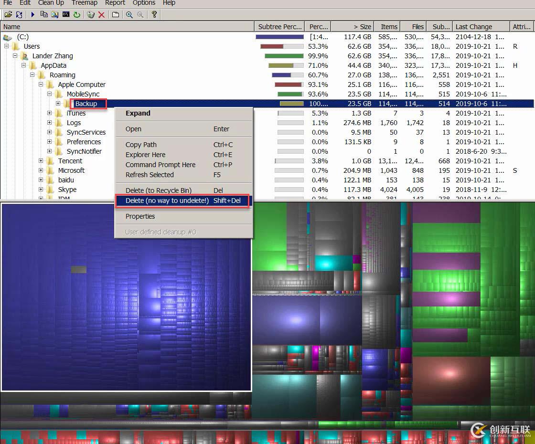Click the blue Expand arrow toolbar icon
This screenshot has height=444, width=535.
coord(33,14)
